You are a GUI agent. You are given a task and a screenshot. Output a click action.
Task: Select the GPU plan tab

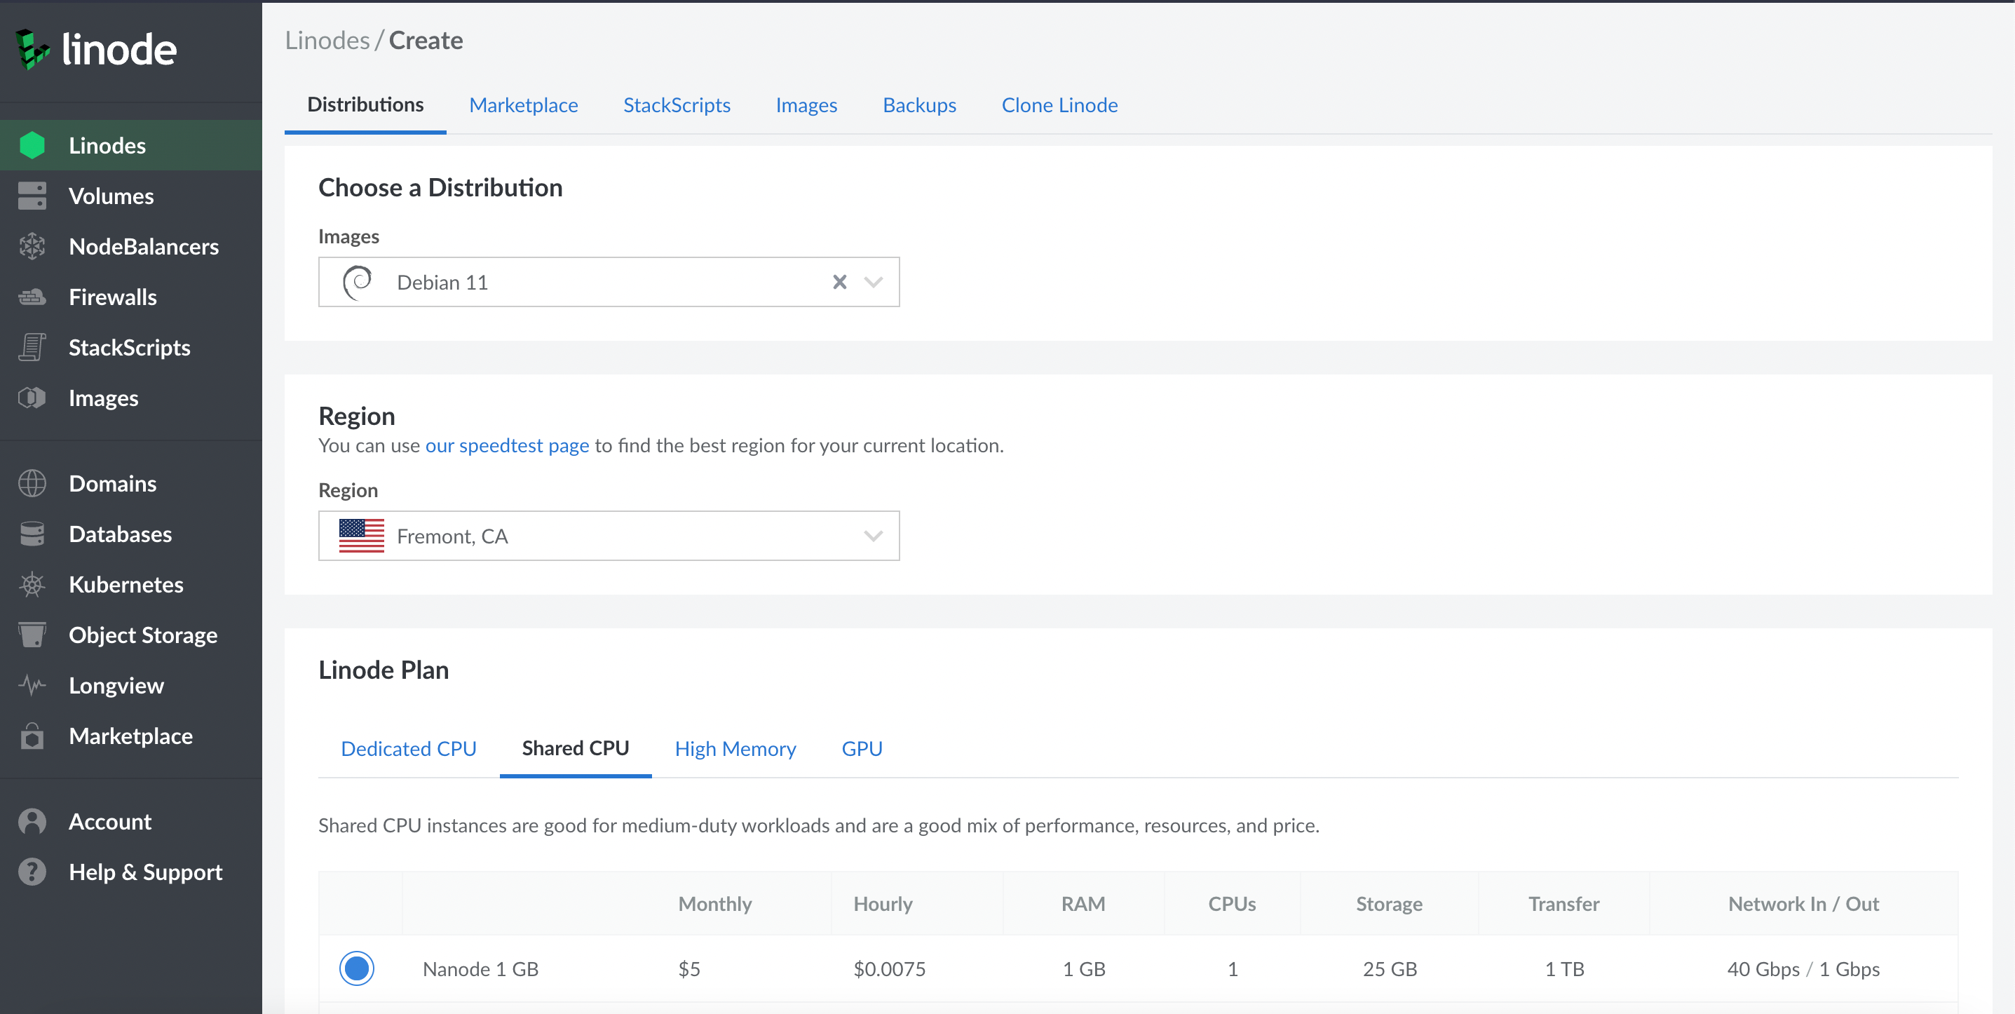point(862,749)
